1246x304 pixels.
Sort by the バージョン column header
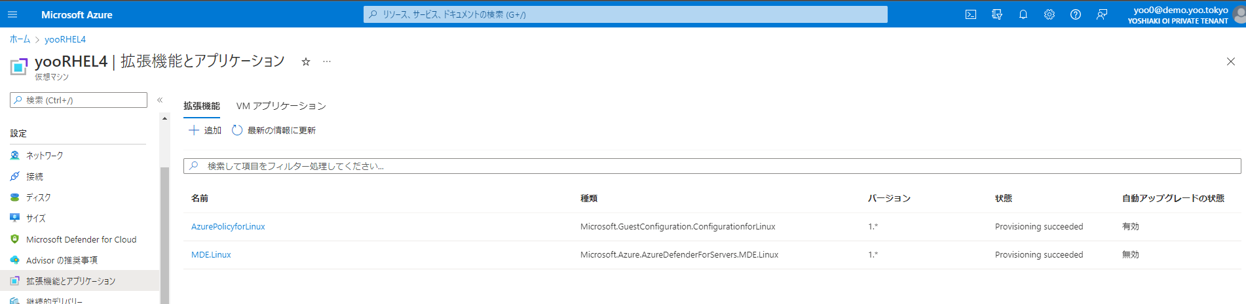click(889, 198)
